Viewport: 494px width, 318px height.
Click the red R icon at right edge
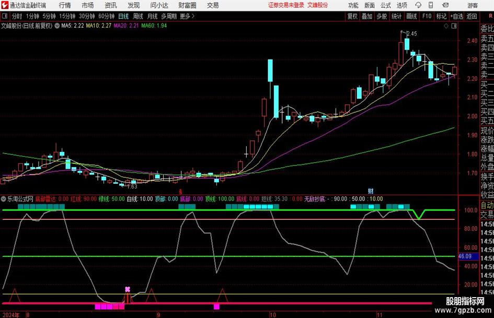point(490,16)
